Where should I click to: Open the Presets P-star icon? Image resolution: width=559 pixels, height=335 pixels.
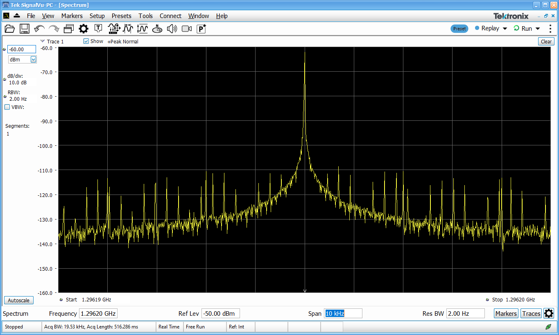pyautogui.click(x=201, y=29)
